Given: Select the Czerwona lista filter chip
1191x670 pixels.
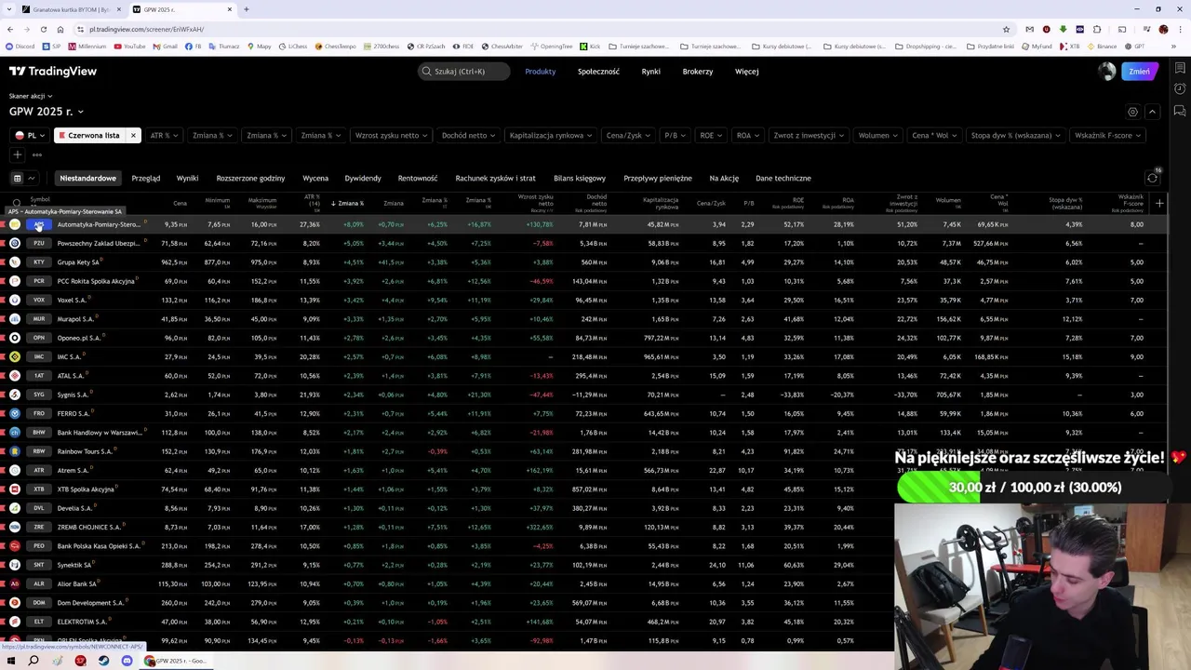Looking at the screenshot, I should point(89,136).
